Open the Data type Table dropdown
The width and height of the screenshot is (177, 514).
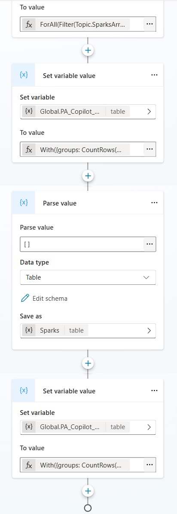tap(88, 277)
